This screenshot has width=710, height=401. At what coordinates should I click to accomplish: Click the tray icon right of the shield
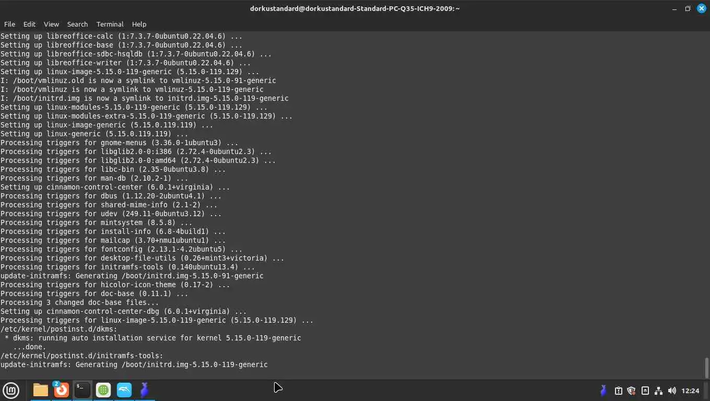point(645,391)
